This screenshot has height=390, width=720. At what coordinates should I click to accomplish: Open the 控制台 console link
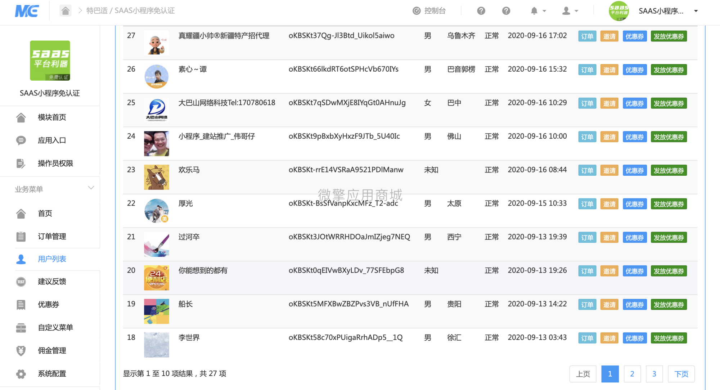(429, 11)
